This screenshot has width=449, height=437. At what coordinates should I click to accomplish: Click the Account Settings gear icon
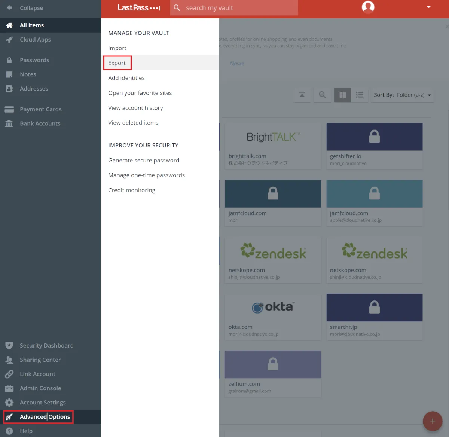(9, 403)
